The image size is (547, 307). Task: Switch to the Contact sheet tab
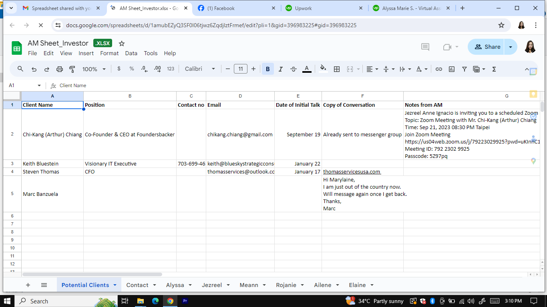point(137,285)
